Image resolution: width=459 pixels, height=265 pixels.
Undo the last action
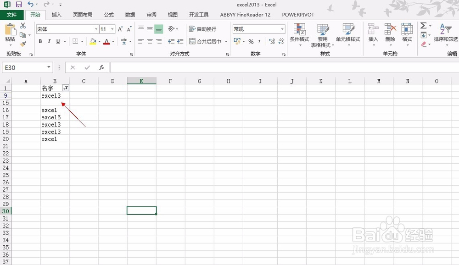(30, 5)
